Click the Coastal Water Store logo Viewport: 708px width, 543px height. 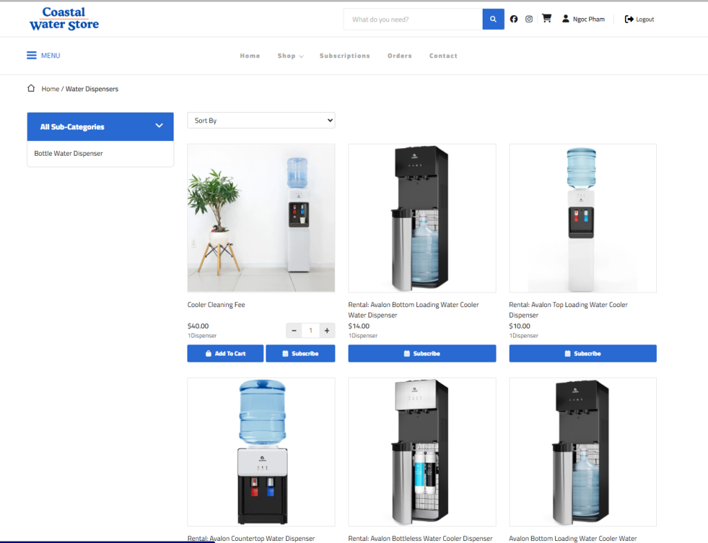(x=64, y=19)
